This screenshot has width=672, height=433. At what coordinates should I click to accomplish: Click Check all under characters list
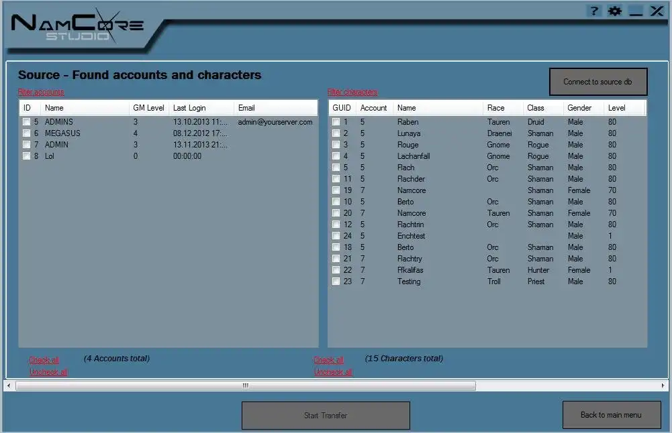coord(329,360)
